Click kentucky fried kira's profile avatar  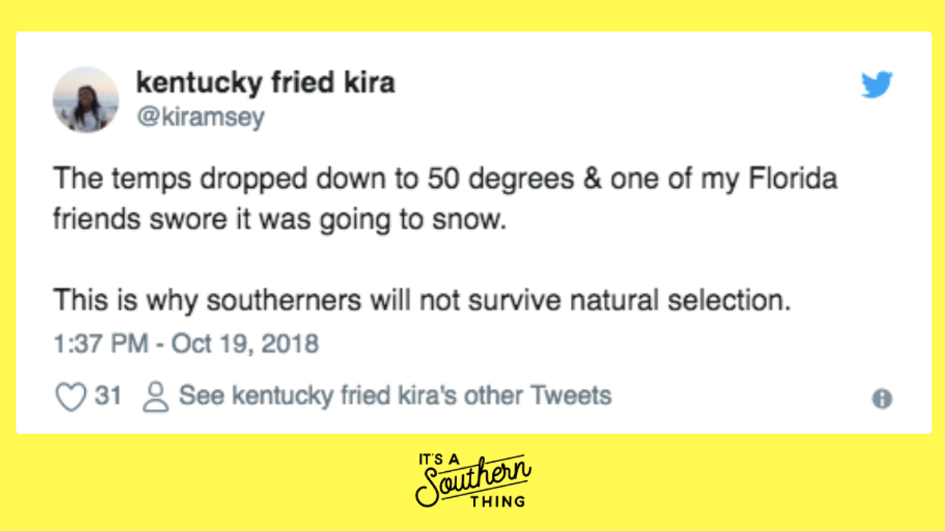[x=87, y=99]
